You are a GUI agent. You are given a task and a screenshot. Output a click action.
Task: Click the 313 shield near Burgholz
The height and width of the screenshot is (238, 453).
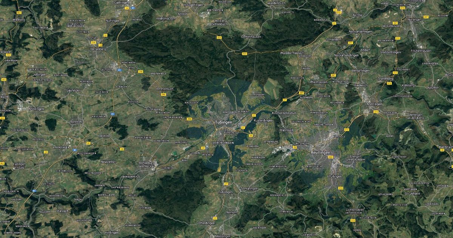[x=347, y=130]
